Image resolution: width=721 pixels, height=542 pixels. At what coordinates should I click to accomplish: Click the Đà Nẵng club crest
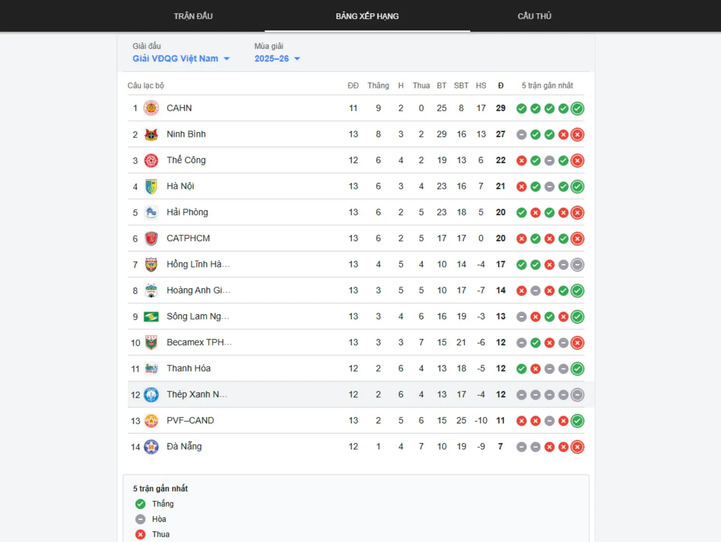click(151, 447)
